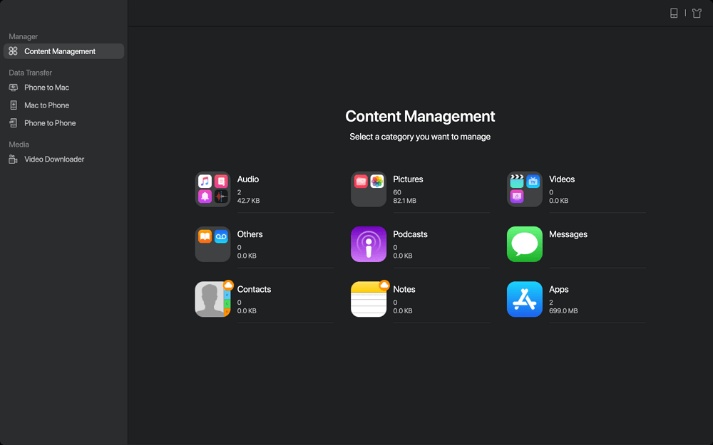This screenshot has width=713, height=445.
Task: Click the Phone to Phone sidebar icon
Action: click(13, 123)
